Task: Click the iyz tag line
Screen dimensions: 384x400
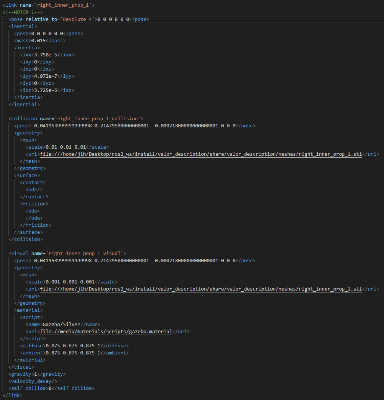Action: (x=37, y=83)
